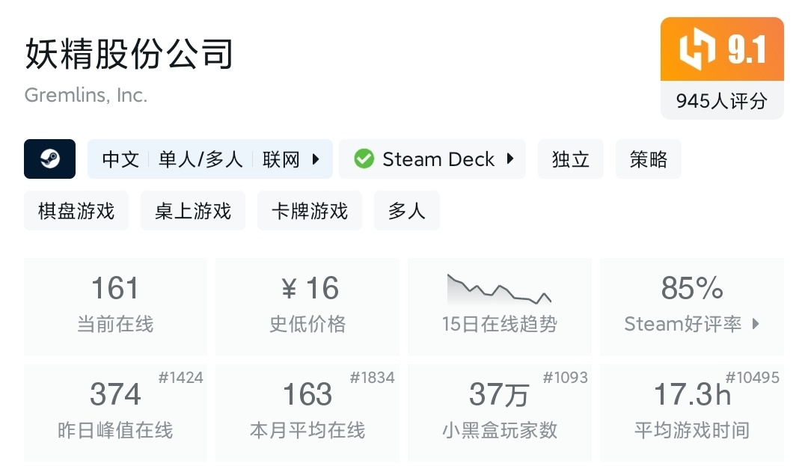
Task: Click the Steam platform icon
Action: [49, 159]
